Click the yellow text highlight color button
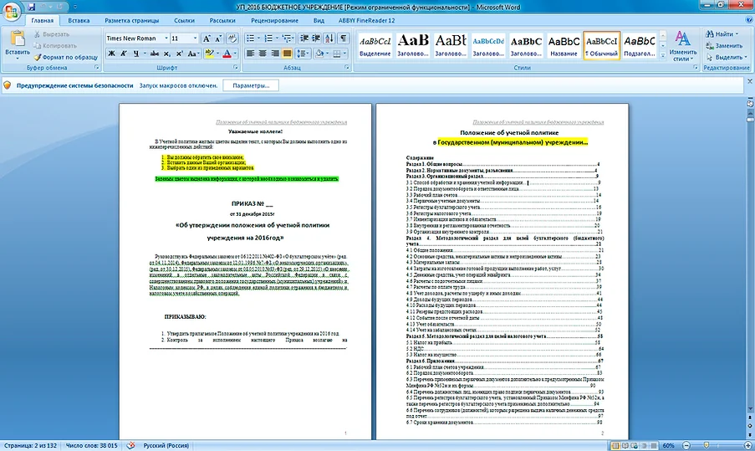Viewport: 755px width, 451px height. point(210,54)
